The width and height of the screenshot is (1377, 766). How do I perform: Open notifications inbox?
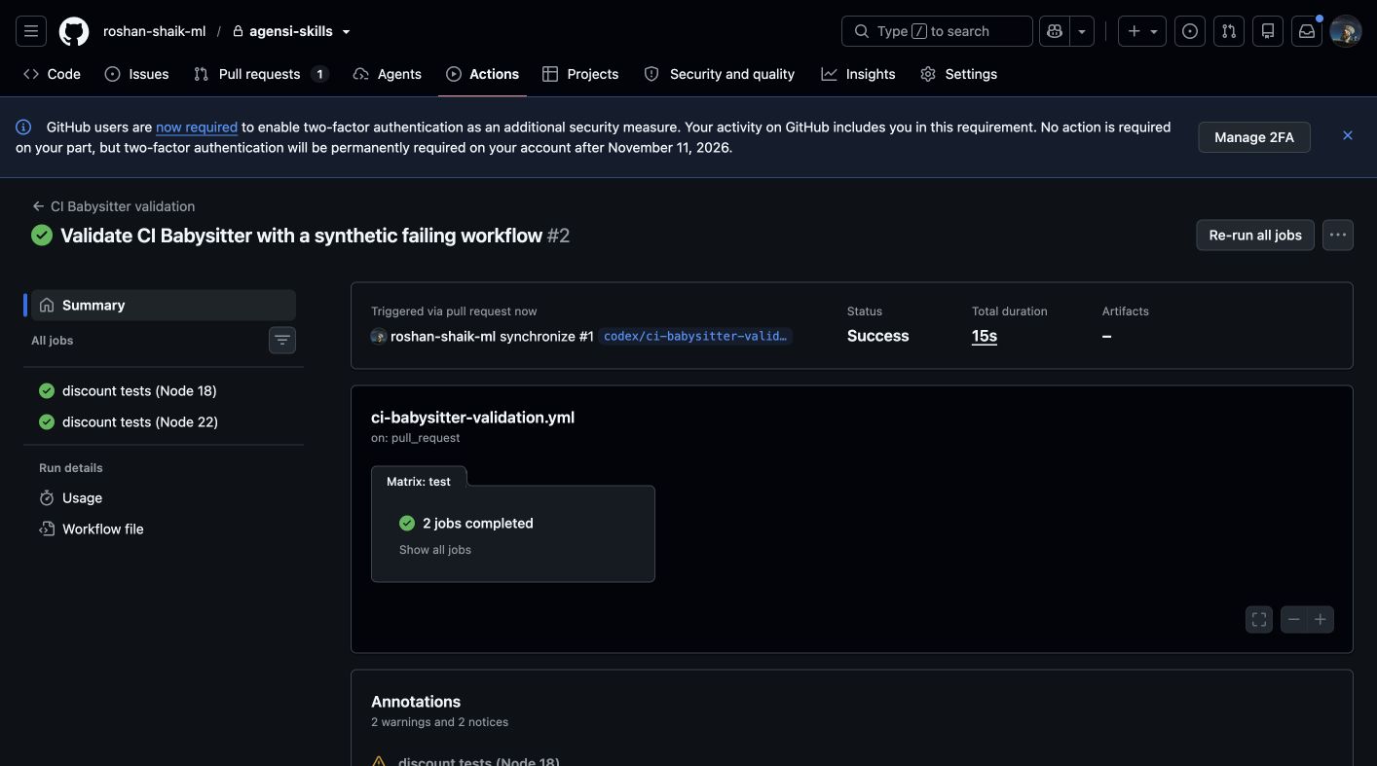coord(1307,31)
